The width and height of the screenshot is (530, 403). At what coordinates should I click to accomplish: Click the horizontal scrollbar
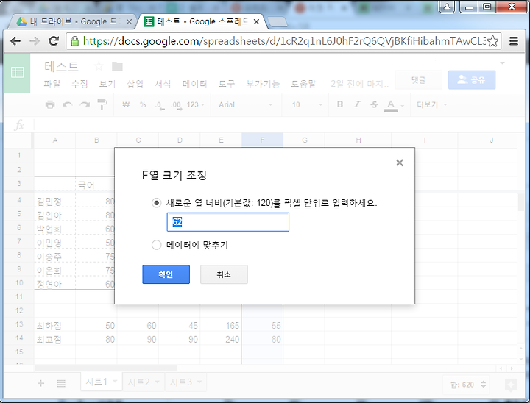tap(105, 368)
